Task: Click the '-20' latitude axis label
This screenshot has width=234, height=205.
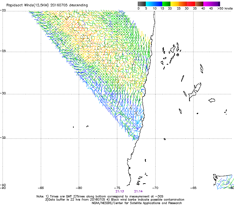Action: (3, 10)
